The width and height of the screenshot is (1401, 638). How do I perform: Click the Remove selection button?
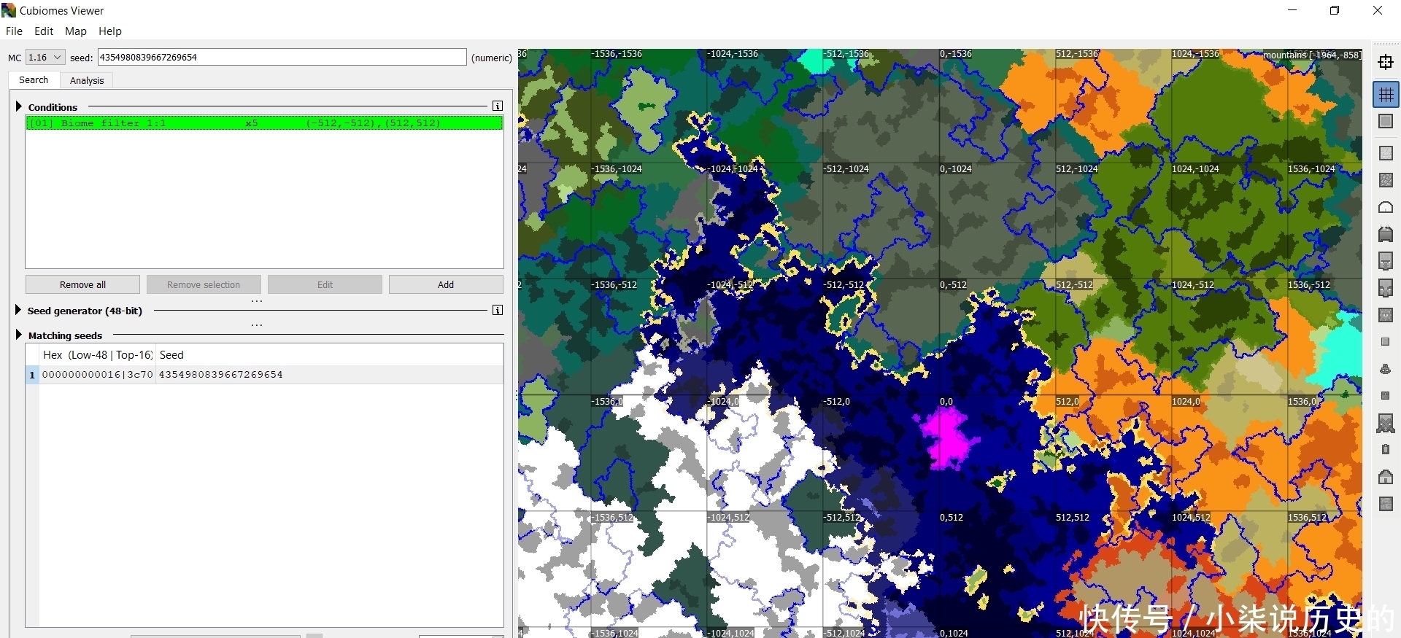pos(204,285)
